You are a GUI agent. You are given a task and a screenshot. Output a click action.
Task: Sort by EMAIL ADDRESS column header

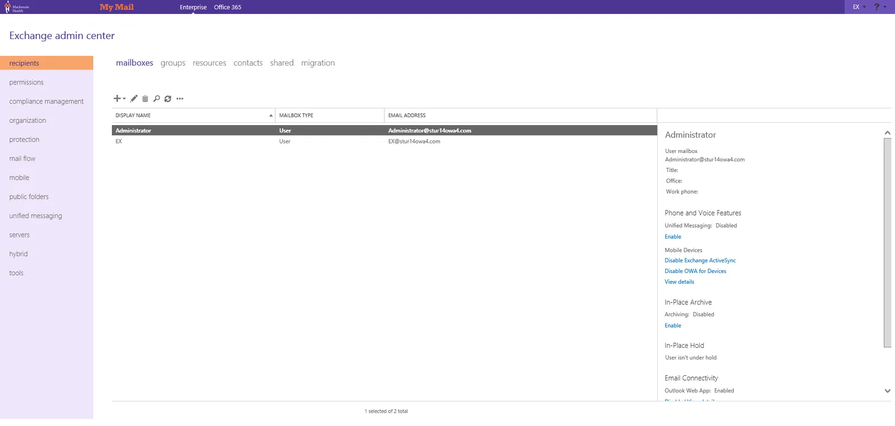click(520, 116)
